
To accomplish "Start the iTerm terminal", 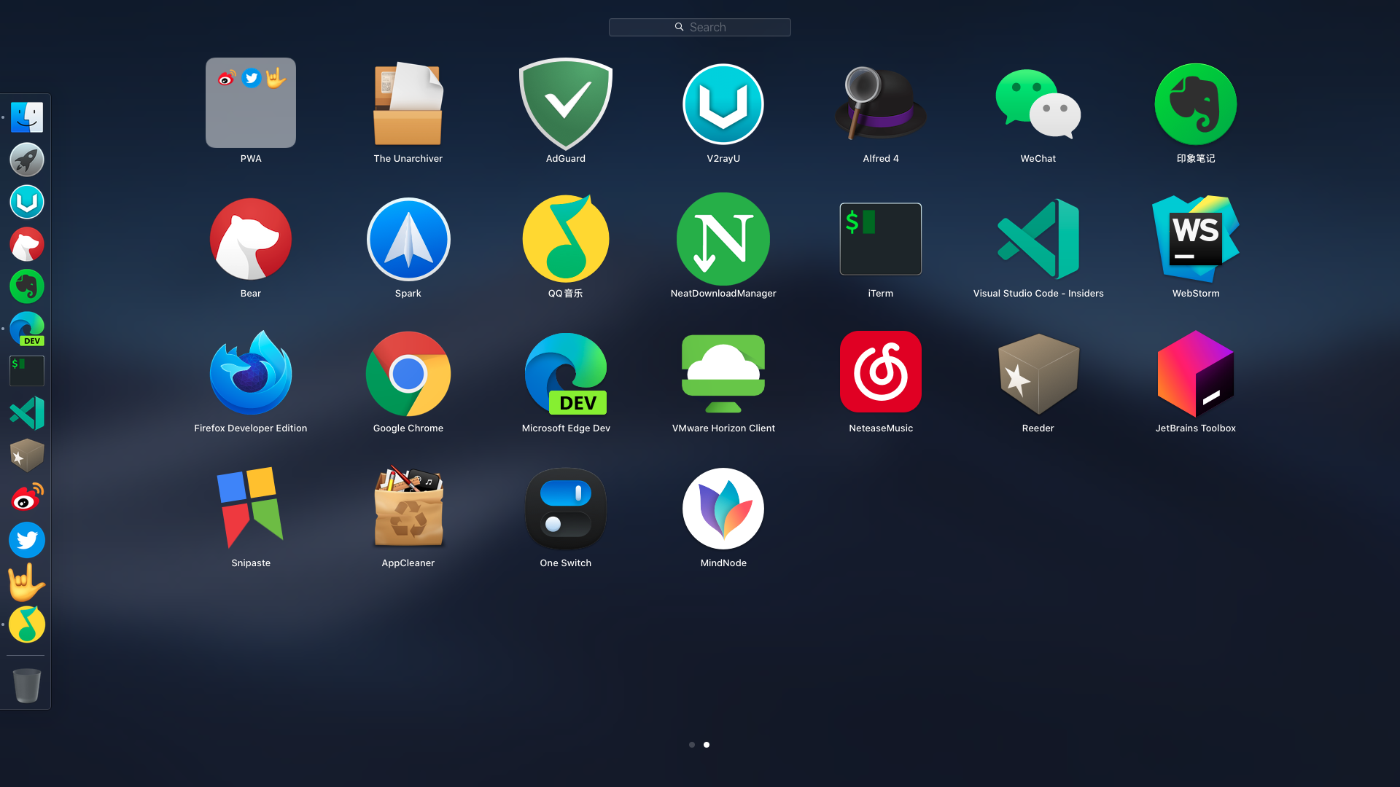I will (x=880, y=239).
